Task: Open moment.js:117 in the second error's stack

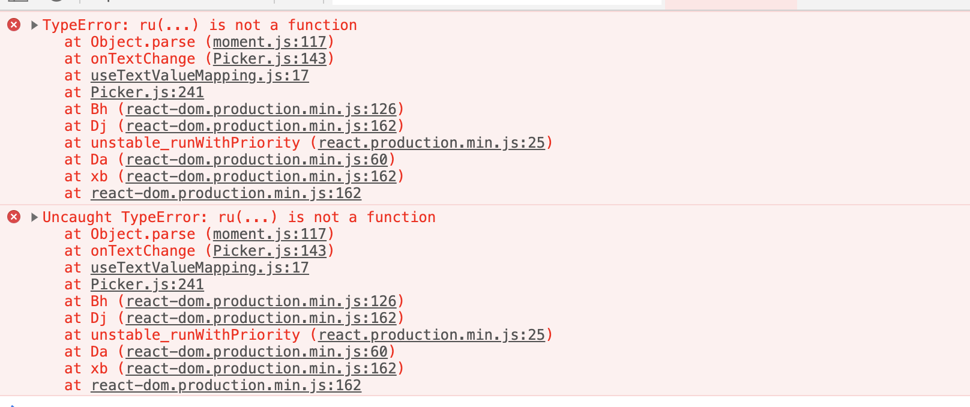Action: tap(270, 234)
